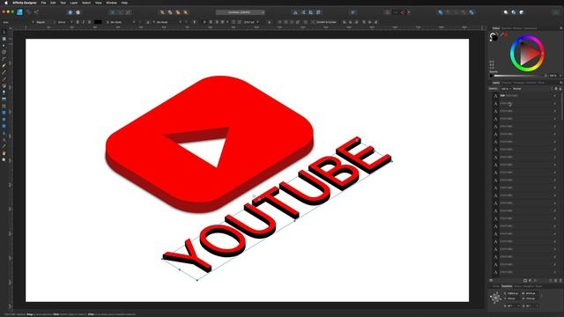Set paragraph alignment to center

211,22
